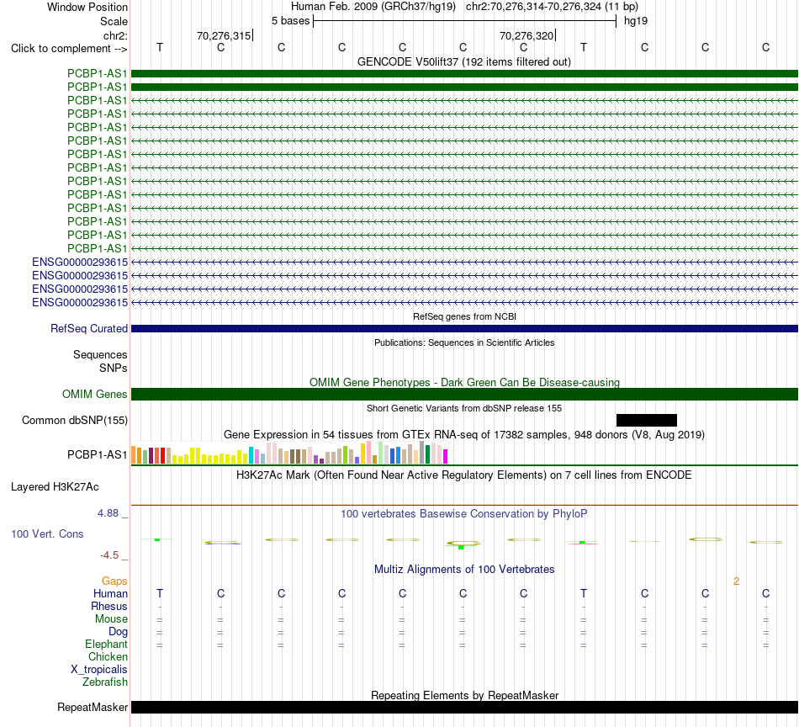
Task: Select the Human species label
Action: [110, 593]
